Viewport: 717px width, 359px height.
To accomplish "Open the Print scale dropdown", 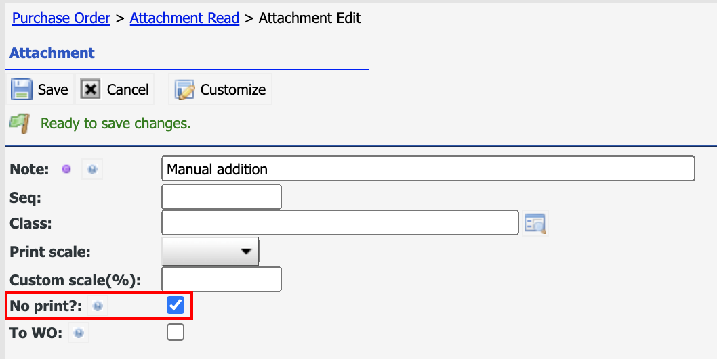I will click(210, 251).
